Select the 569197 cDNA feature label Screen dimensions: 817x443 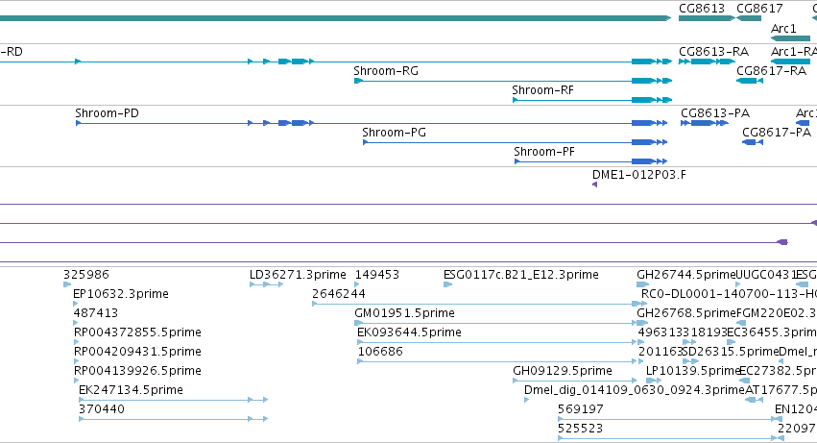[581, 409]
